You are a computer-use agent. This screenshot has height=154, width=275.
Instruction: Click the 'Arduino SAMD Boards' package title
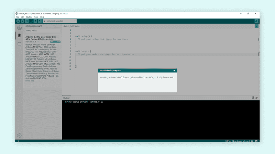(41, 38)
